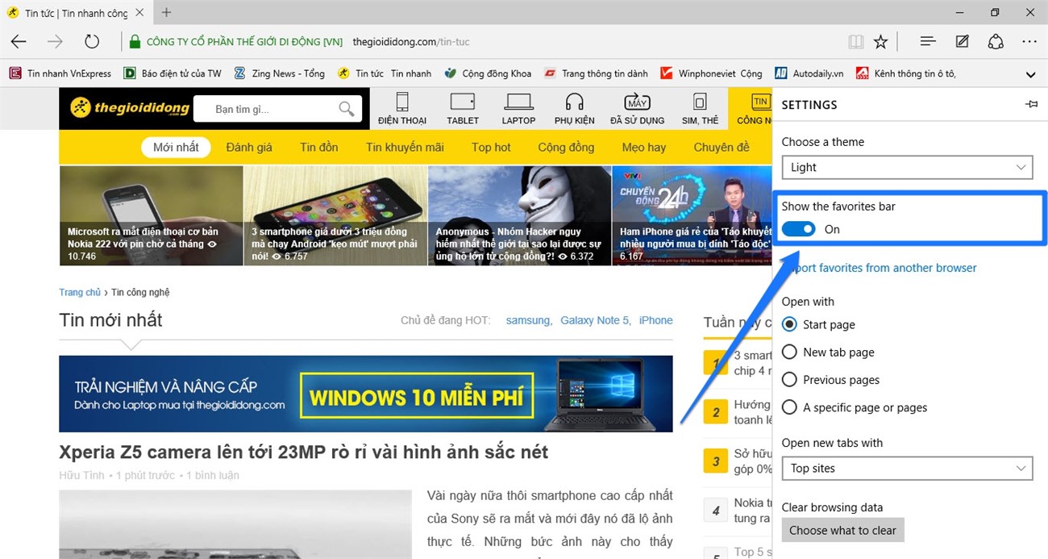The width and height of the screenshot is (1048, 559).
Task: Open a new tab with plus button
Action: point(166,12)
